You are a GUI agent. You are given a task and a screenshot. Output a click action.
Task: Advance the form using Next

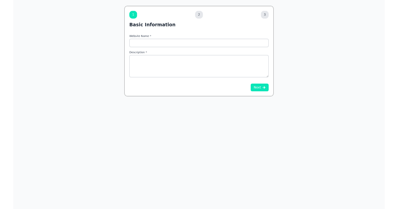[x=259, y=87]
